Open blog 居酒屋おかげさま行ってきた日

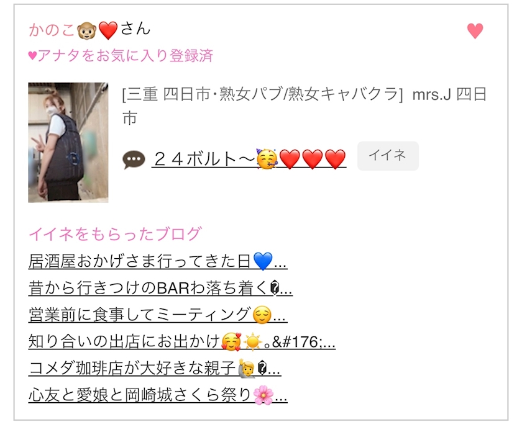(x=158, y=261)
